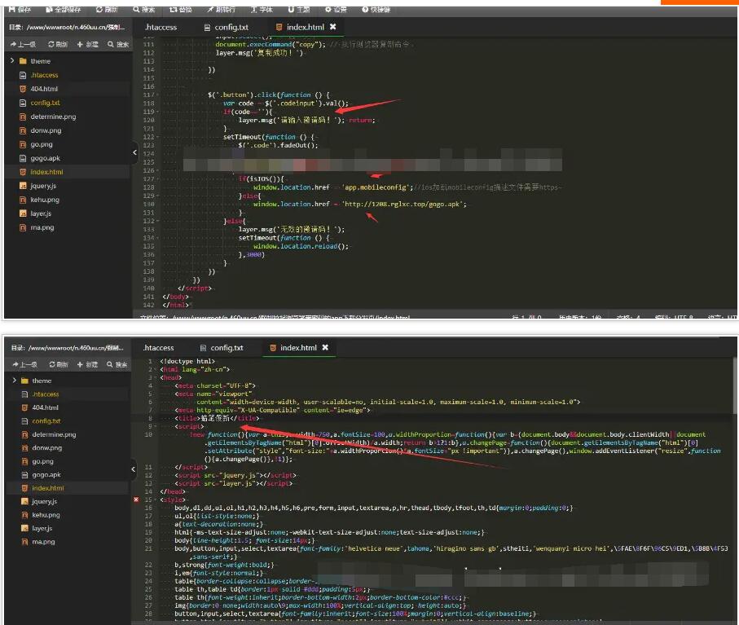Click the 主题 theme icon in the top toolbar
The height and width of the screenshot is (625, 739).
tap(290, 9)
